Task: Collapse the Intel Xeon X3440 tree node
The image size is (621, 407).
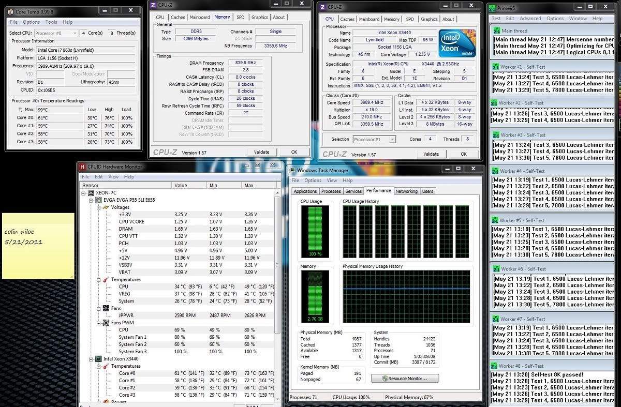Action: [91, 358]
